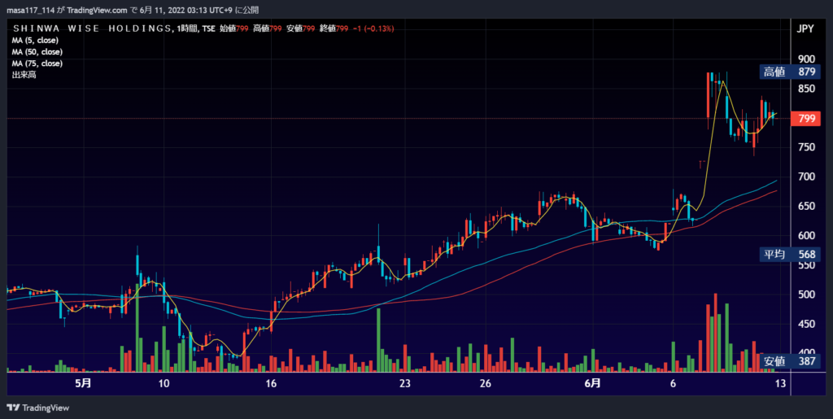Click the 終値799 close value
Viewport: 833px width, 419px height.
click(334, 28)
